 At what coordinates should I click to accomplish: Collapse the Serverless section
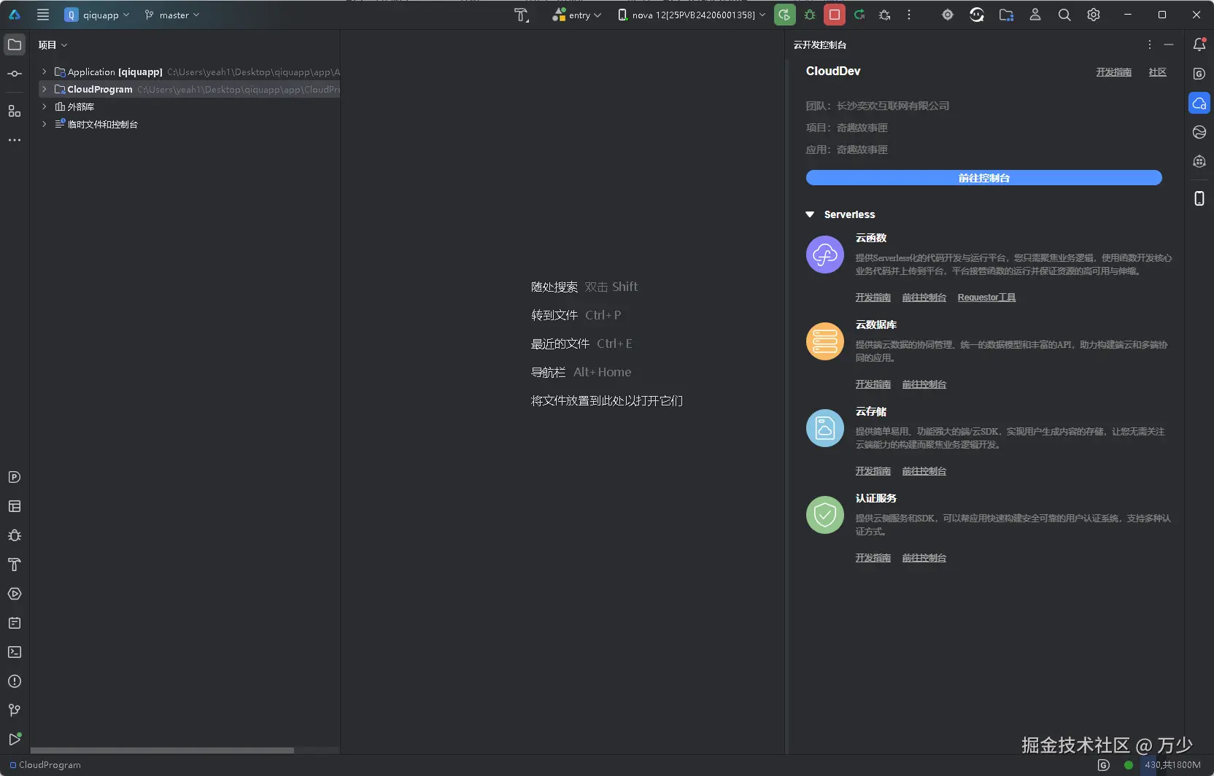pos(810,214)
